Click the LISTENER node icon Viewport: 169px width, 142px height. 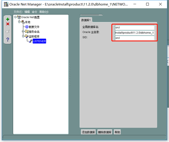(x=31, y=41)
